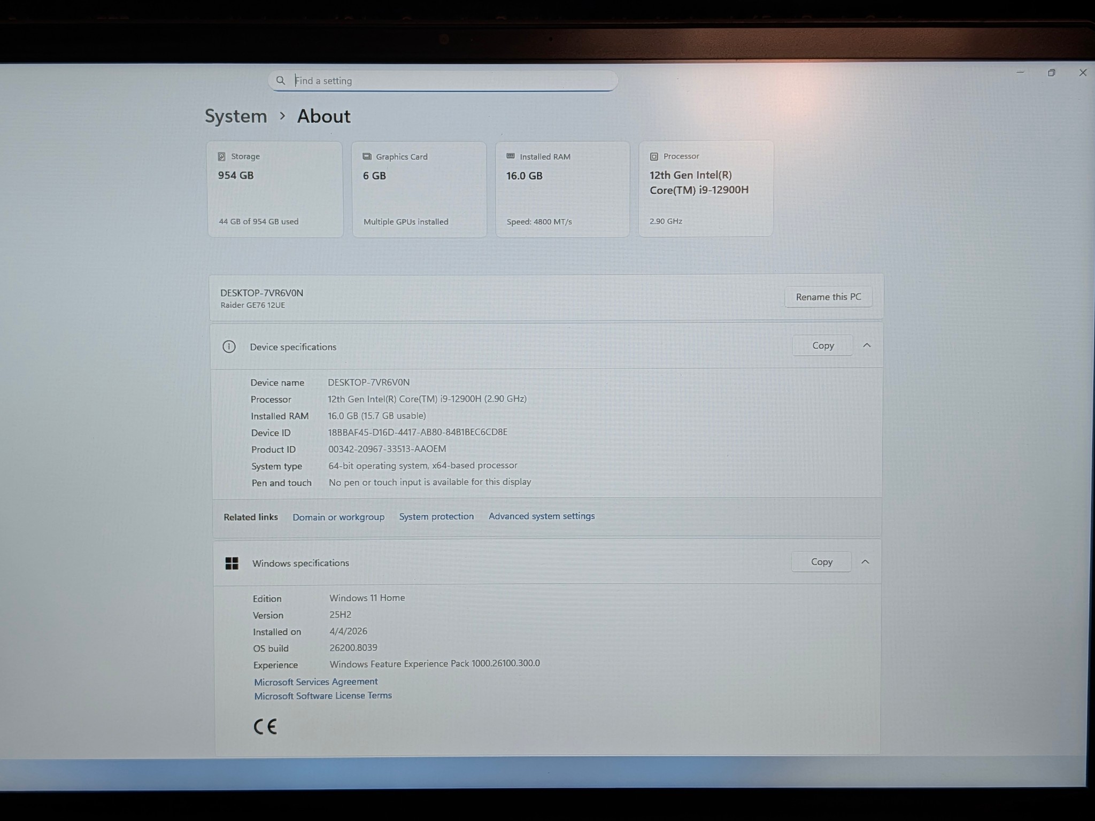The image size is (1095, 821).
Task: Click the OS build value 26200.8039
Action: tap(353, 648)
